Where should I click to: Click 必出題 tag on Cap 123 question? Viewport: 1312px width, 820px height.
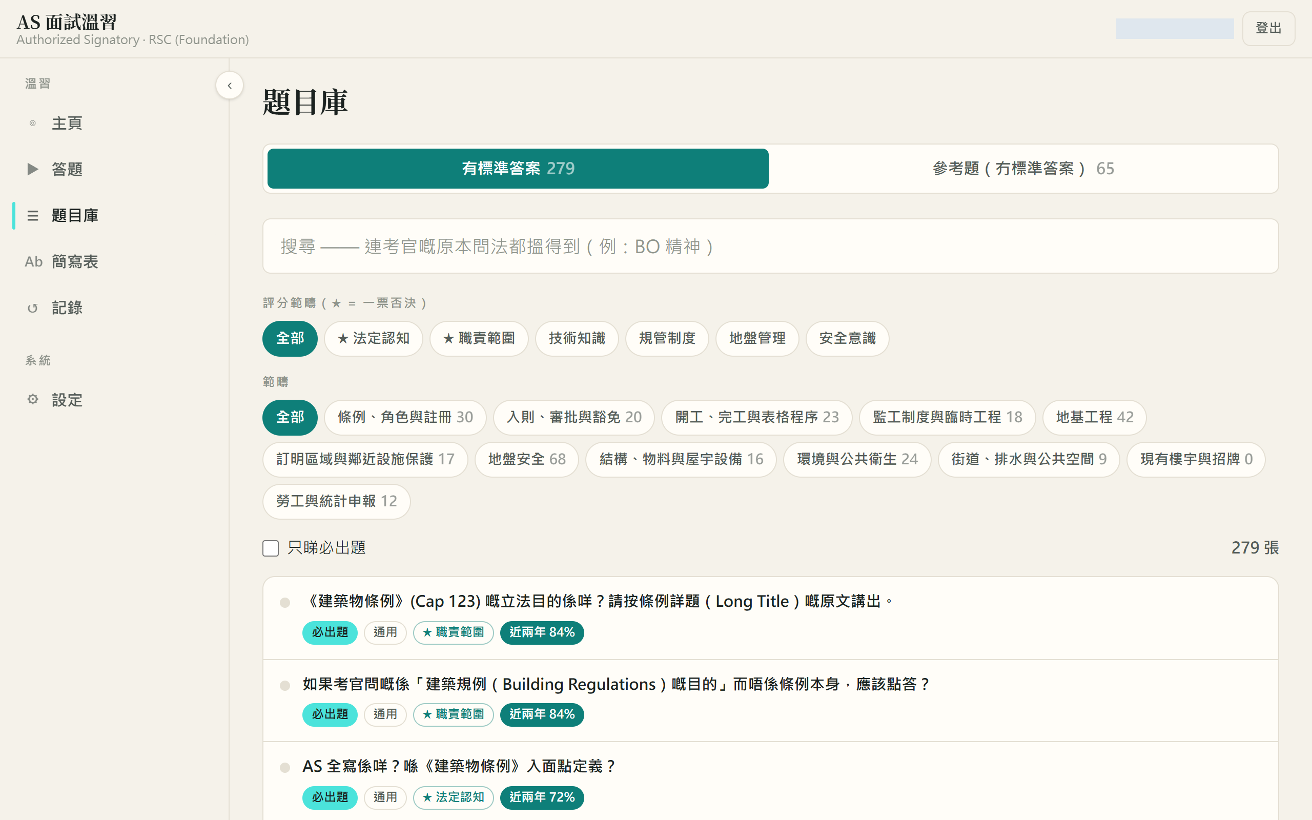[330, 632]
